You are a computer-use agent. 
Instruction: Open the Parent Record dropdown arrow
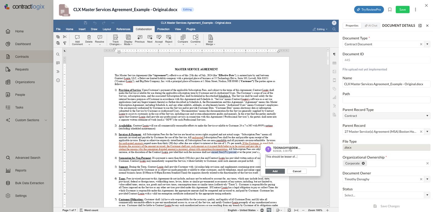tap(427, 132)
